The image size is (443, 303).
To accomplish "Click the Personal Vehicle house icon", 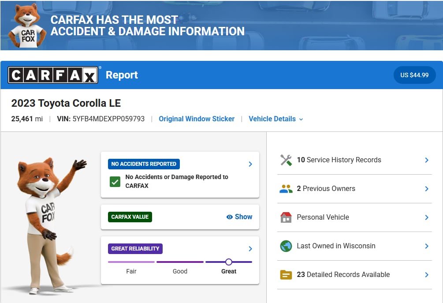I will pos(286,217).
